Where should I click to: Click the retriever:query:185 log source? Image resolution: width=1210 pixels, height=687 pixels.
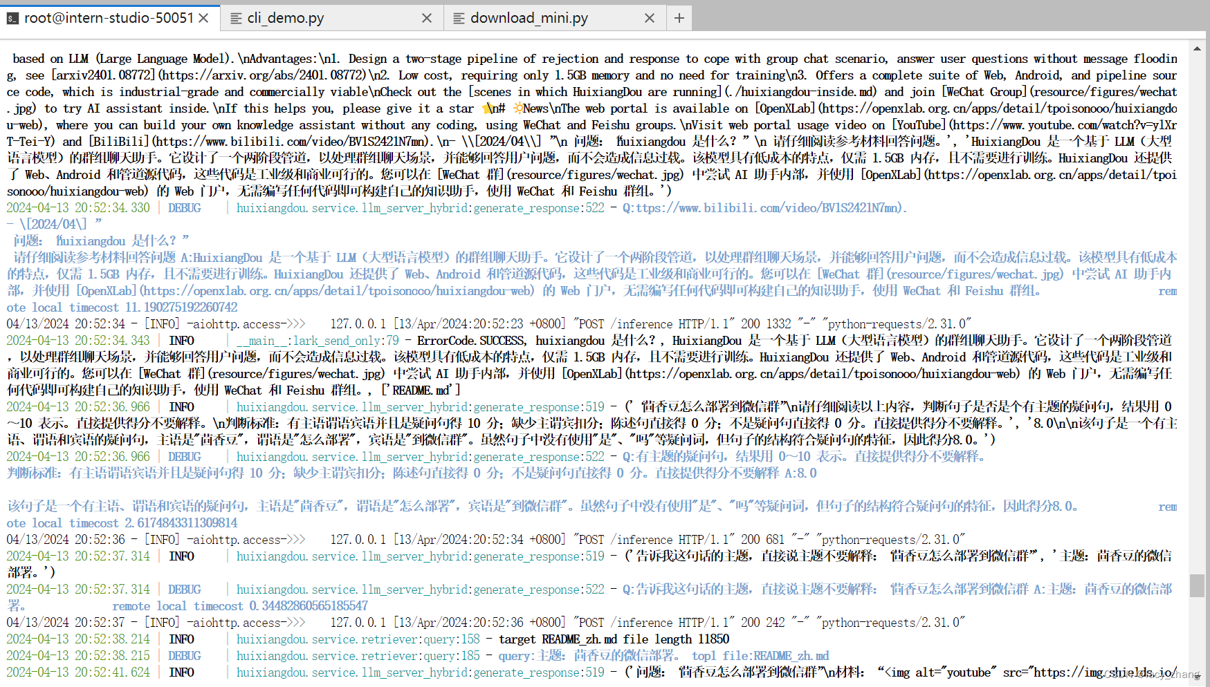(x=358, y=656)
